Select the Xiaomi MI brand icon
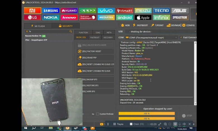218x131 pixels. click(32, 11)
